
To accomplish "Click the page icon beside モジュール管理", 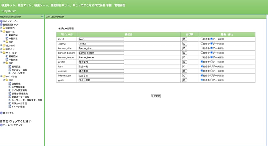I will 10,103.
